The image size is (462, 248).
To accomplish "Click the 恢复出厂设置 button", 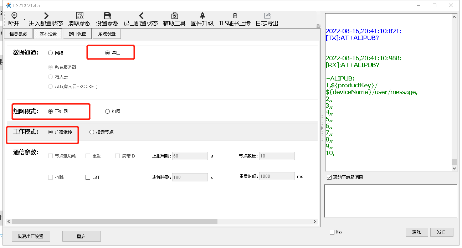I will [x=31, y=236].
